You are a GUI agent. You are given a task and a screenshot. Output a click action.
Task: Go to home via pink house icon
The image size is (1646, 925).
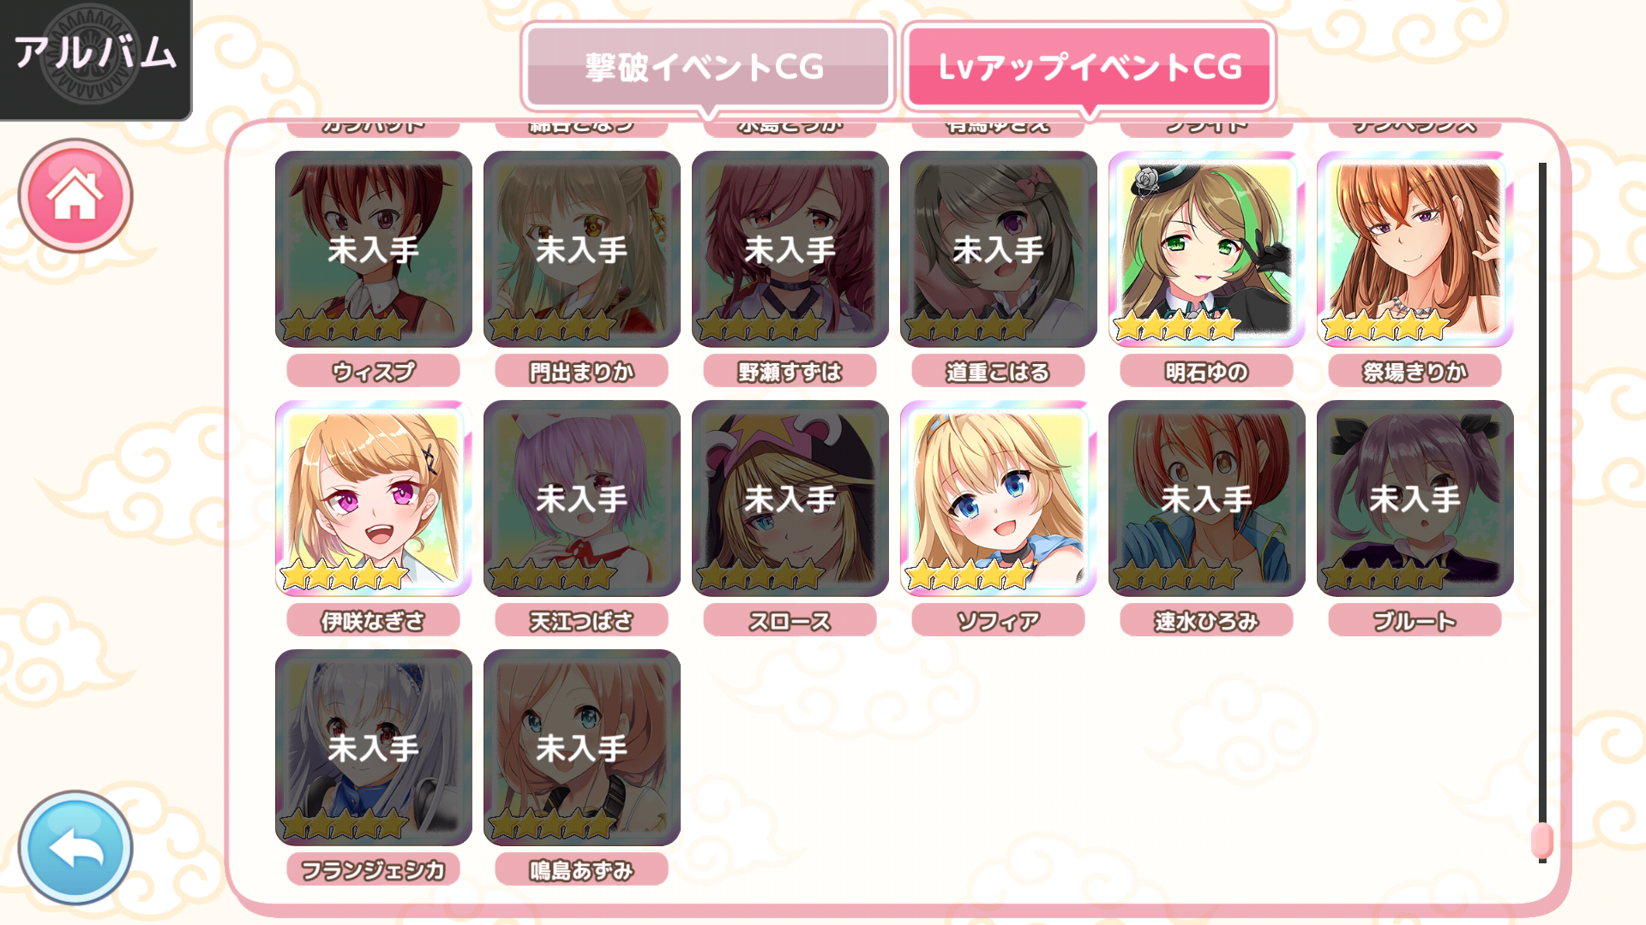[x=75, y=195]
